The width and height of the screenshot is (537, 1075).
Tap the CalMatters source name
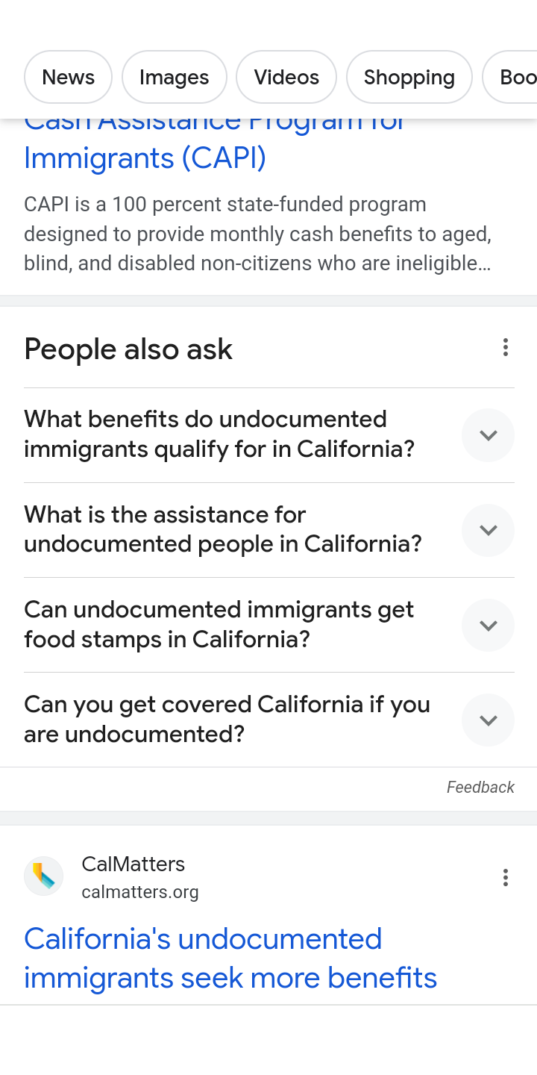[x=133, y=864]
